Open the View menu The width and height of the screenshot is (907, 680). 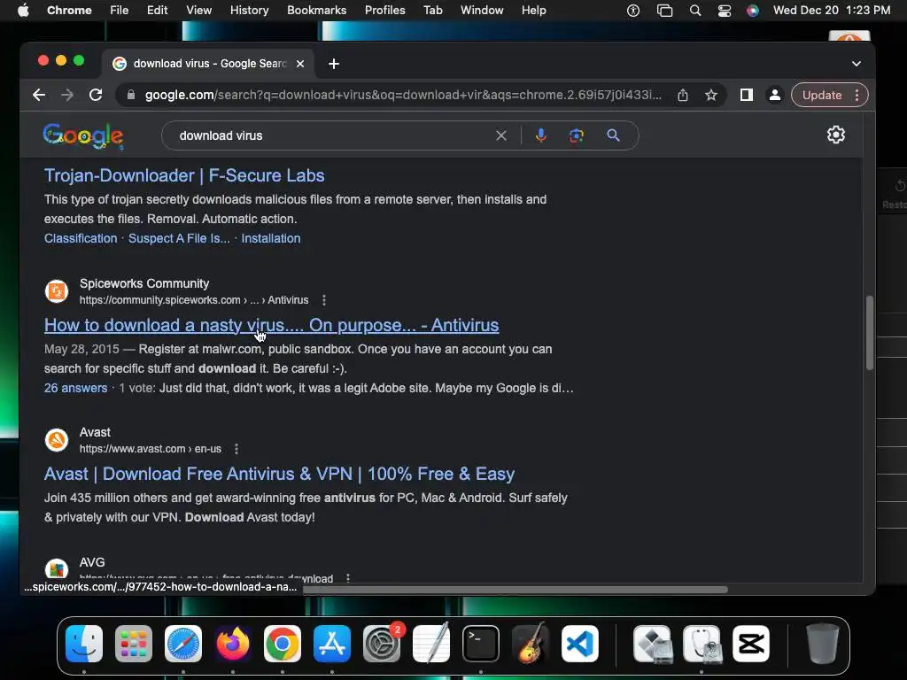click(x=198, y=11)
